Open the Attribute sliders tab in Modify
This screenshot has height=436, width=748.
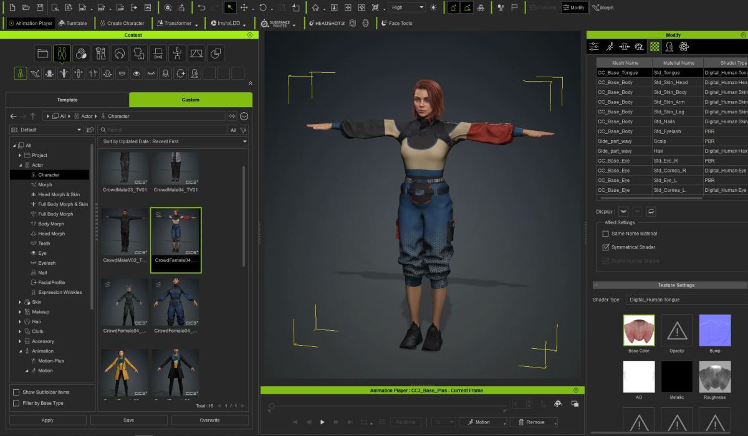click(594, 46)
